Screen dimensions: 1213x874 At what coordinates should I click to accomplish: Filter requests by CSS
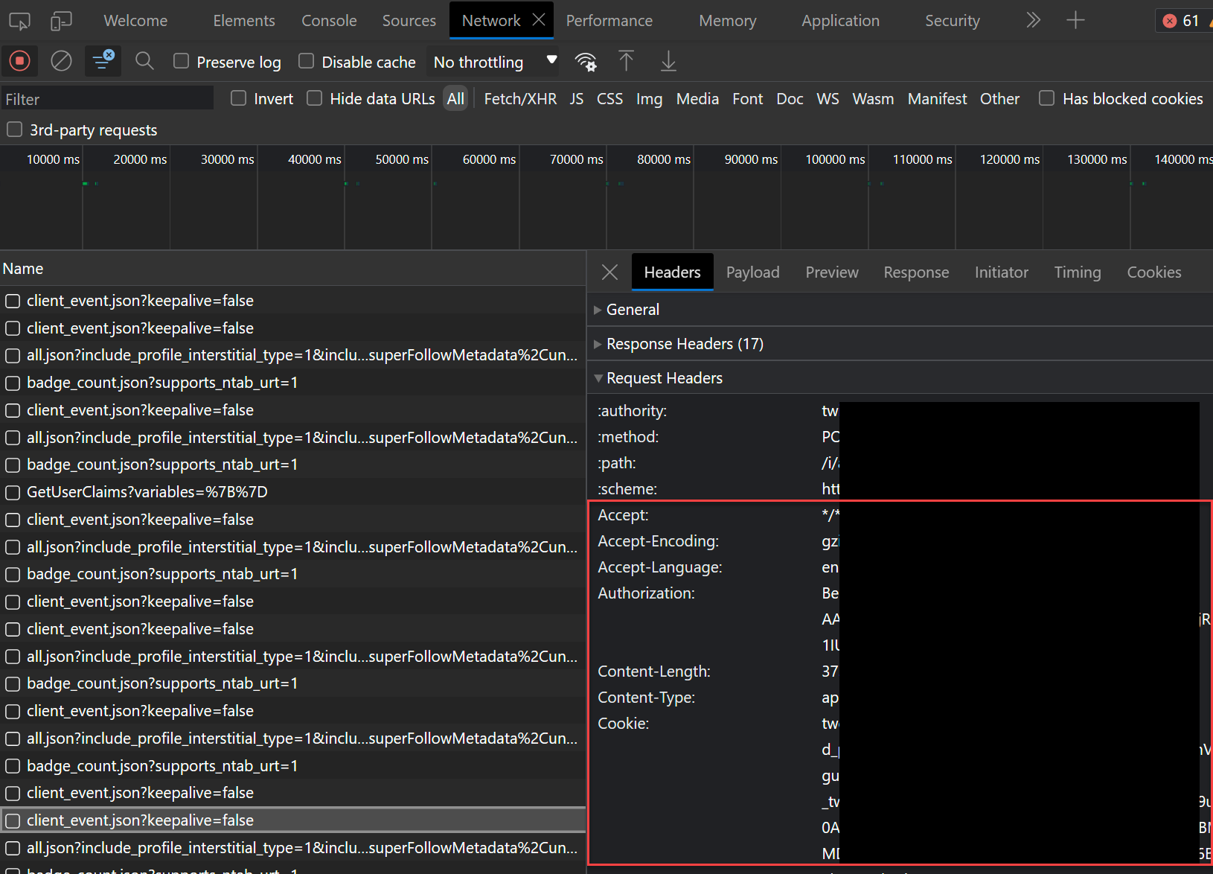(x=609, y=98)
